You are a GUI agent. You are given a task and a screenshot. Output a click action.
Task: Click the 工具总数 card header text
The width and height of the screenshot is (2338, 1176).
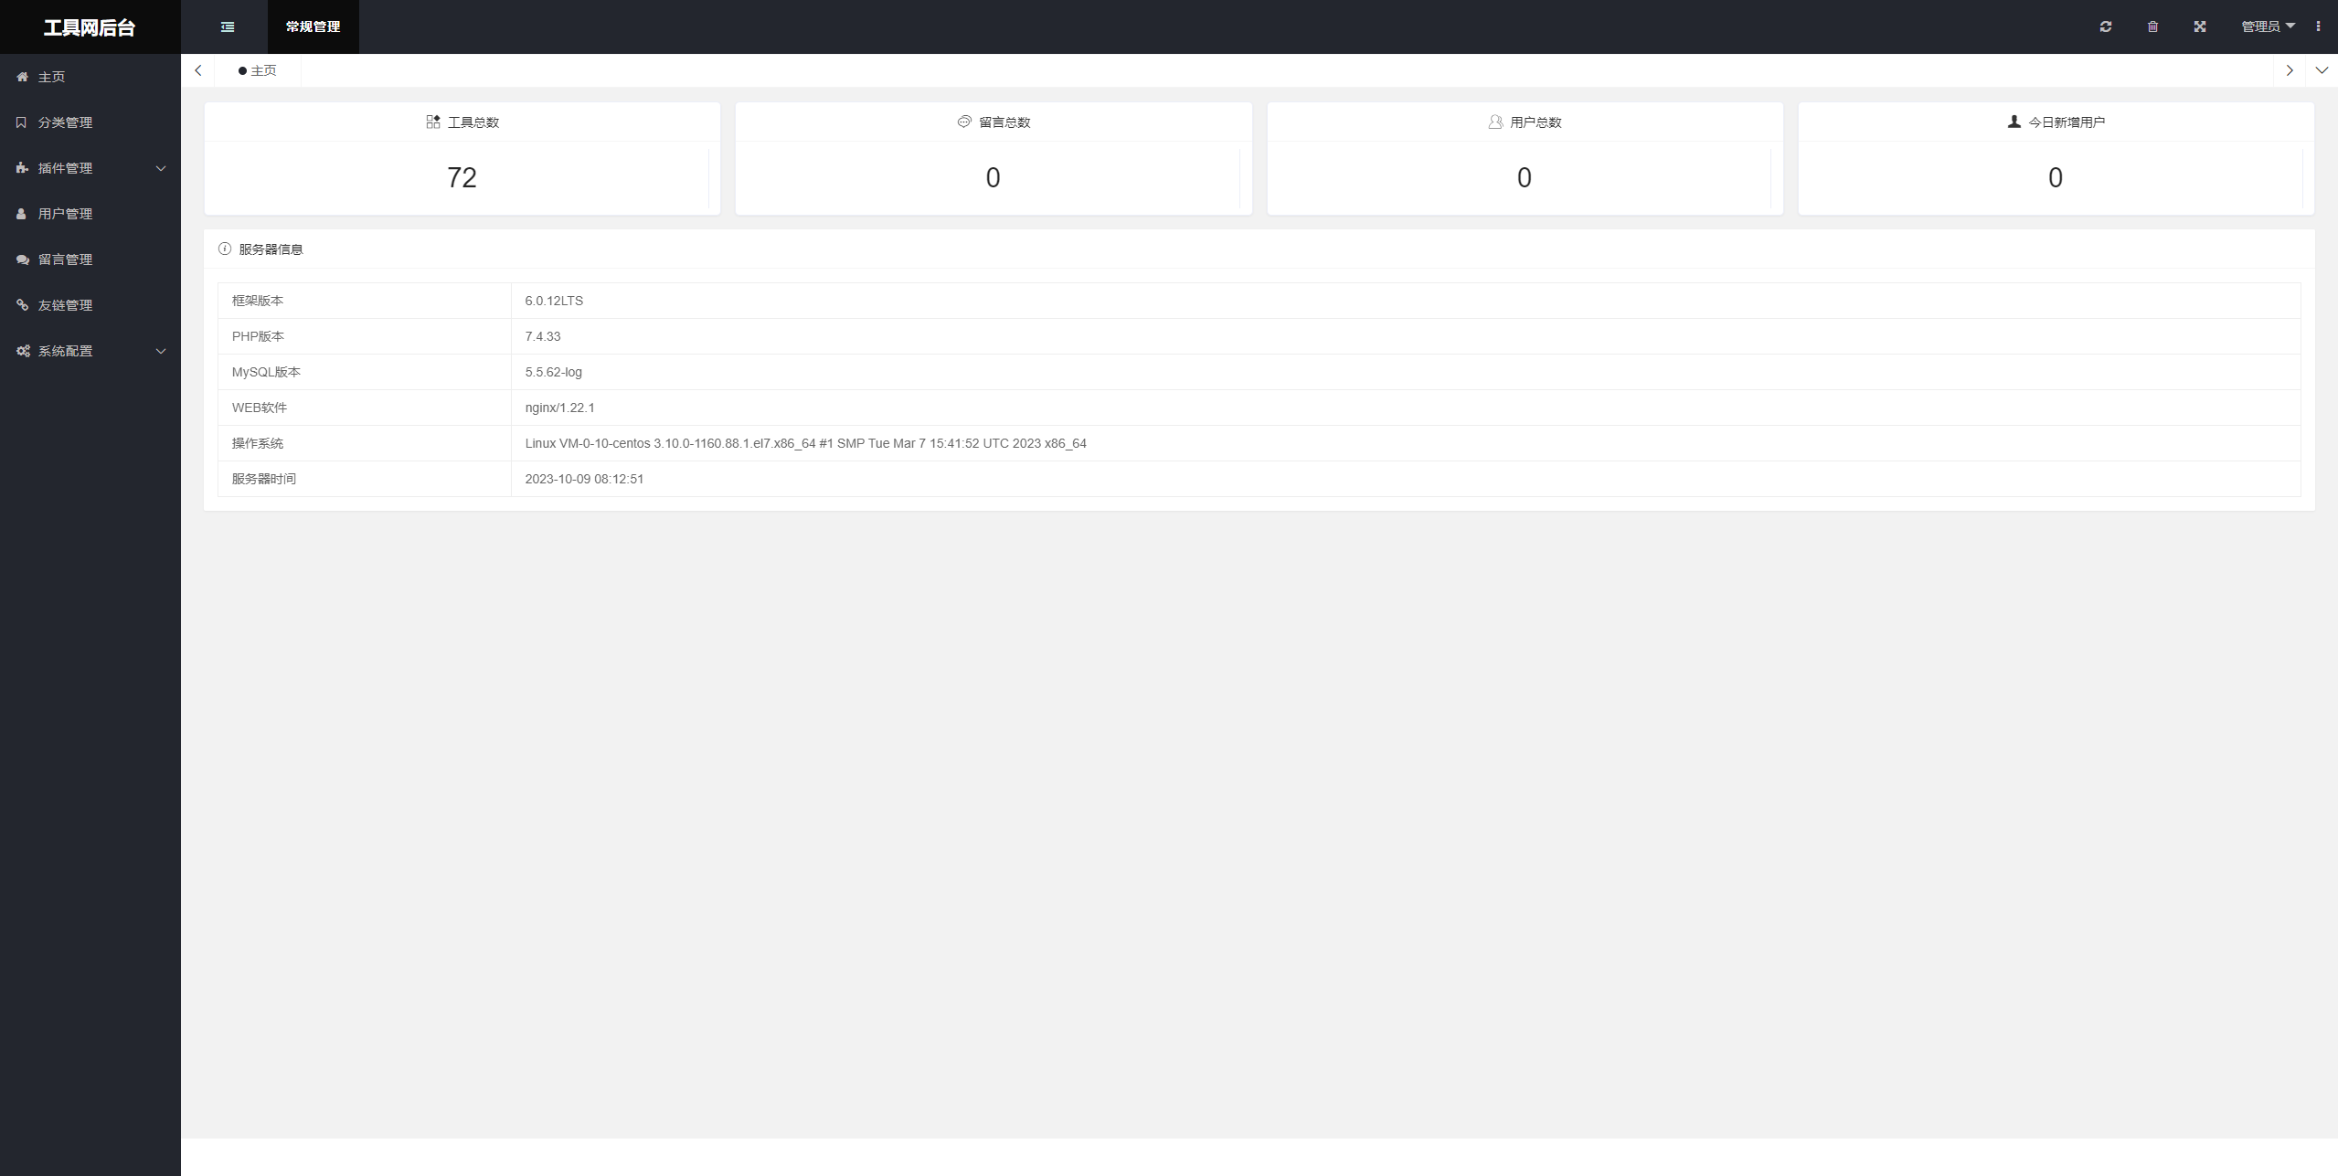(x=473, y=122)
